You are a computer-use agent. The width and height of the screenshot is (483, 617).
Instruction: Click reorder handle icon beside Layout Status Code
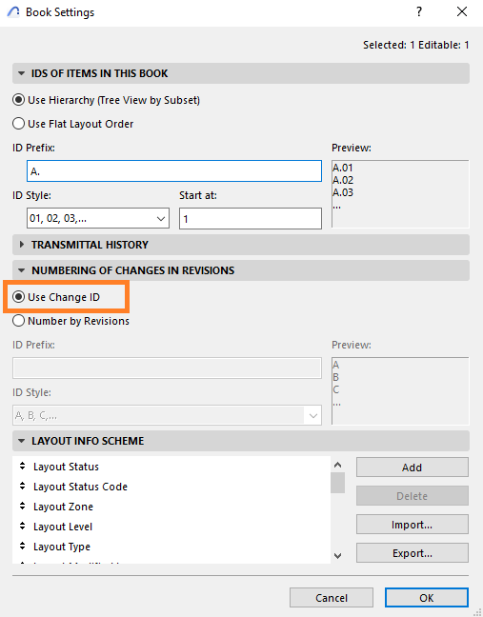(x=23, y=487)
